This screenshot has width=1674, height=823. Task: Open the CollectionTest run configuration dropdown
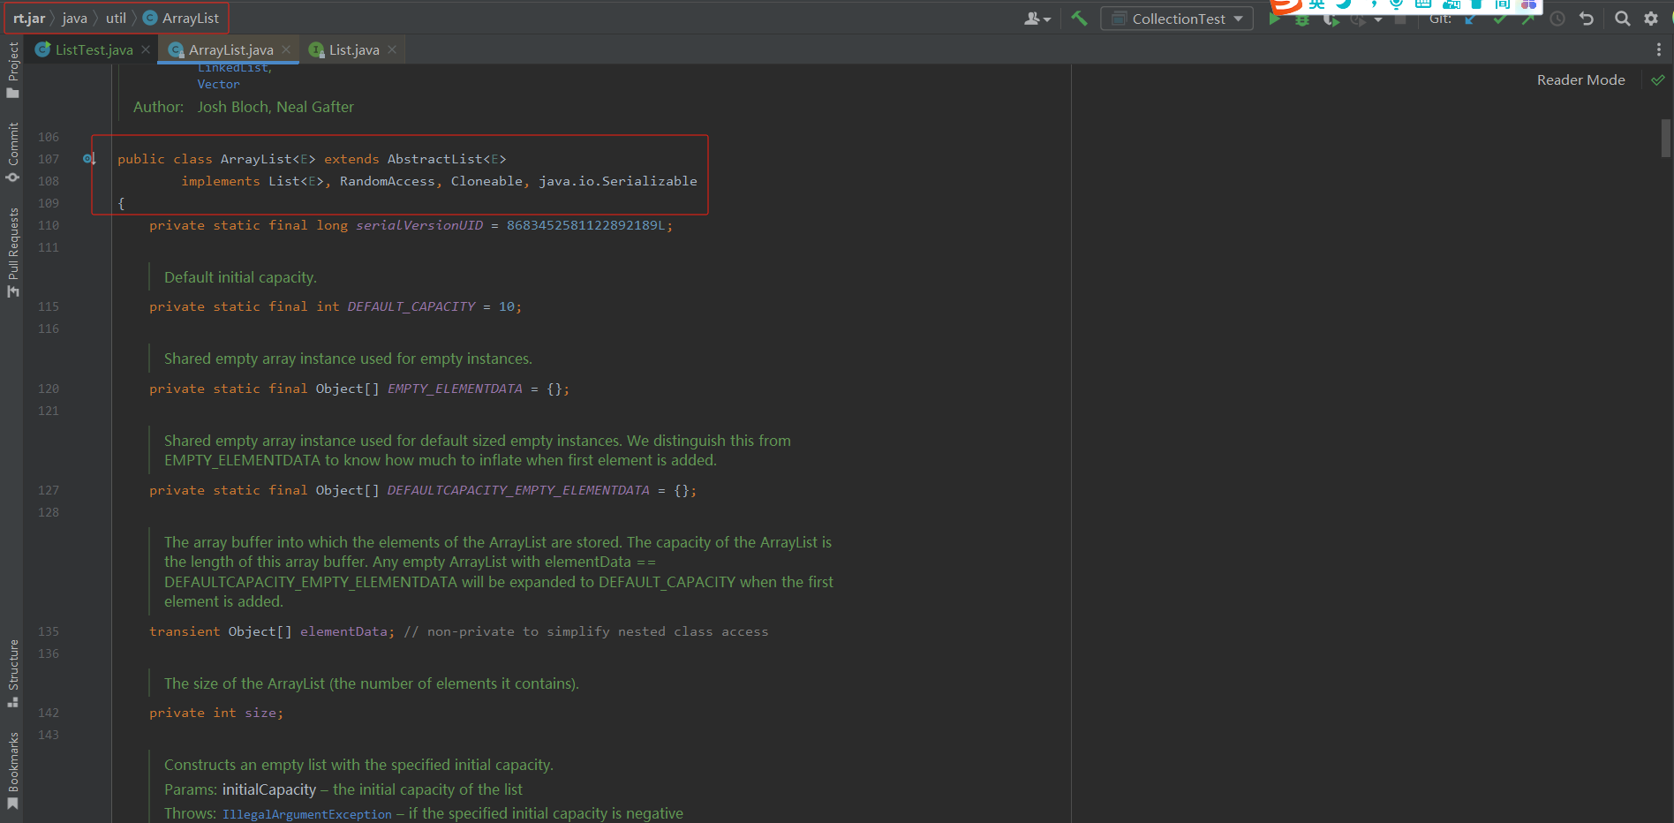point(1177,19)
